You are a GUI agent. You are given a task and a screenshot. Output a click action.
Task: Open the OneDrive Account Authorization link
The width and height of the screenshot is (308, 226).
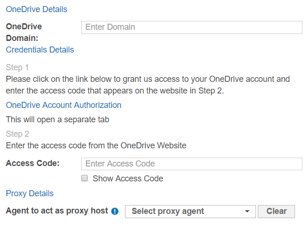(x=64, y=105)
